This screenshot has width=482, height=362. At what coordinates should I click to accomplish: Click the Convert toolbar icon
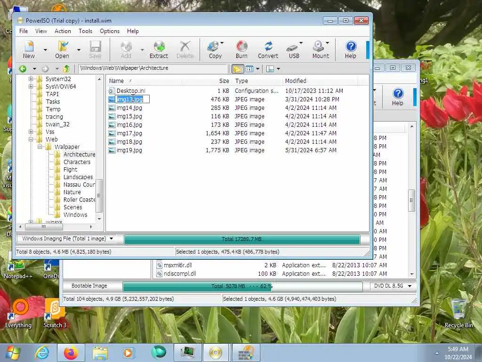coord(268,49)
